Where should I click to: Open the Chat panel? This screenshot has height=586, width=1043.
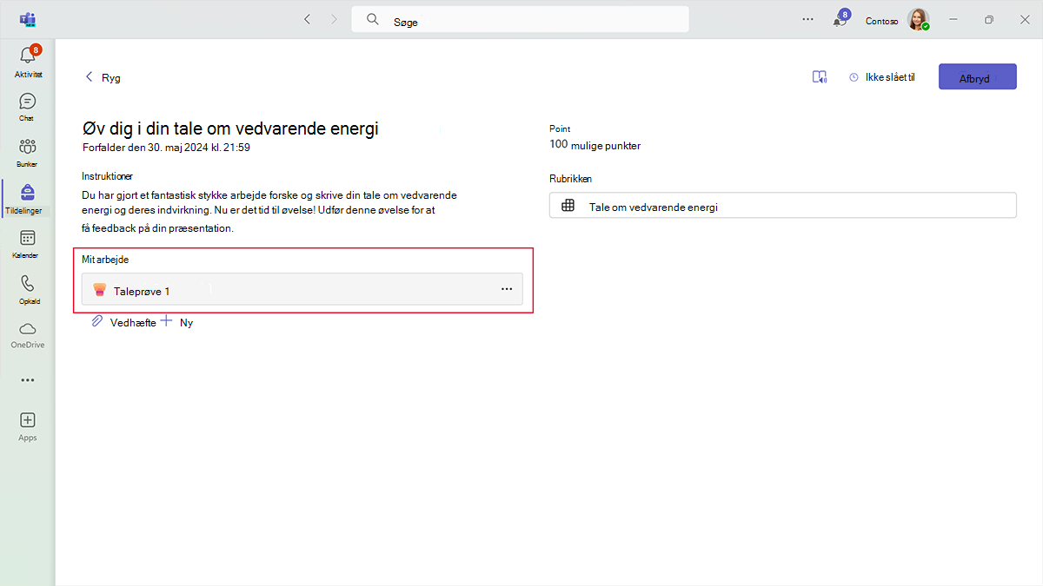pos(28,106)
